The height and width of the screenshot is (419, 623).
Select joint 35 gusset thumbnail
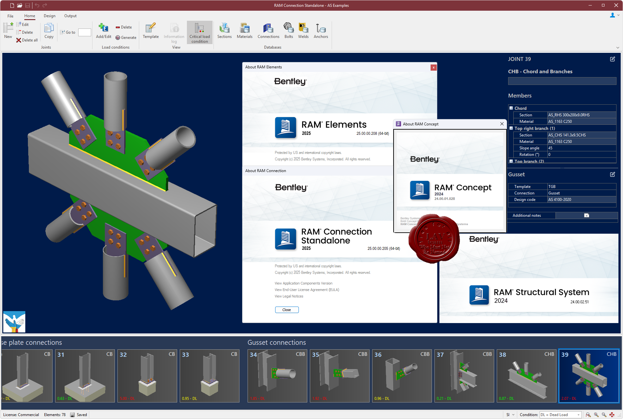(x=340, y=376)
